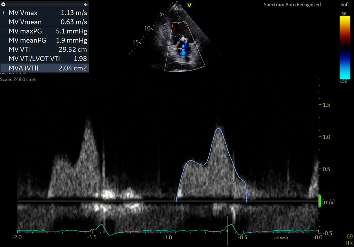Click the depth label 10 beside the sector
354x247 pixels.
[x=147, y=28]
